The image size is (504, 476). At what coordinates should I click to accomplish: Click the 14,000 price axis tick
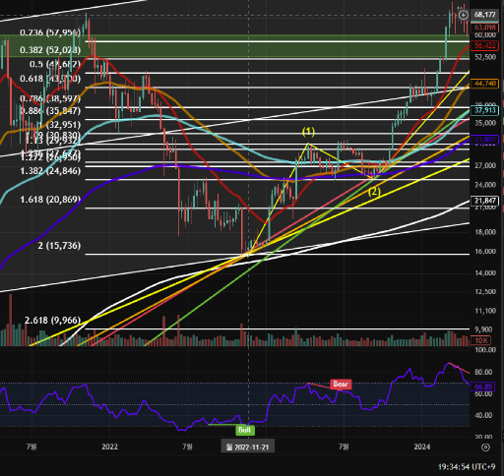485,272
